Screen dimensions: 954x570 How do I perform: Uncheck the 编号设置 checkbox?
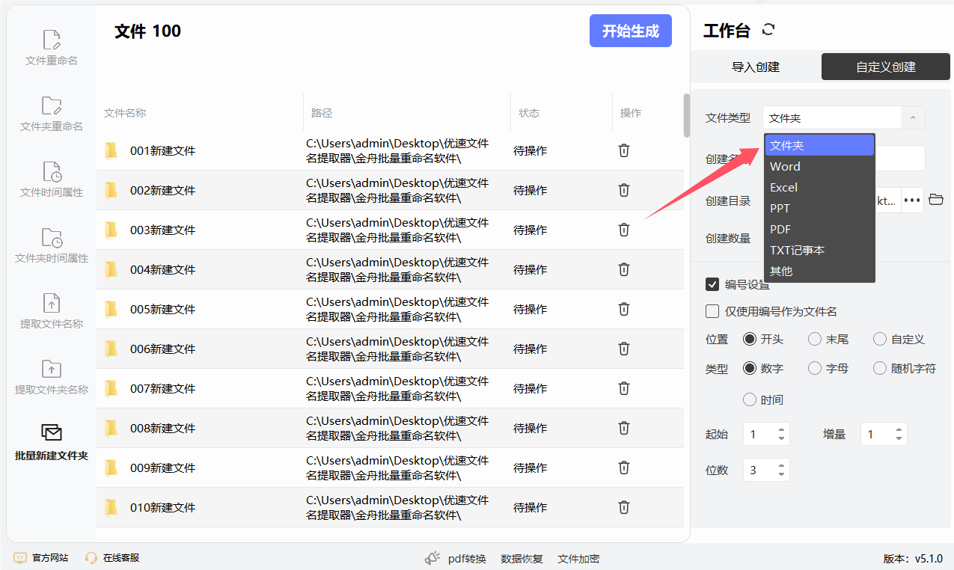coord(712,284)
